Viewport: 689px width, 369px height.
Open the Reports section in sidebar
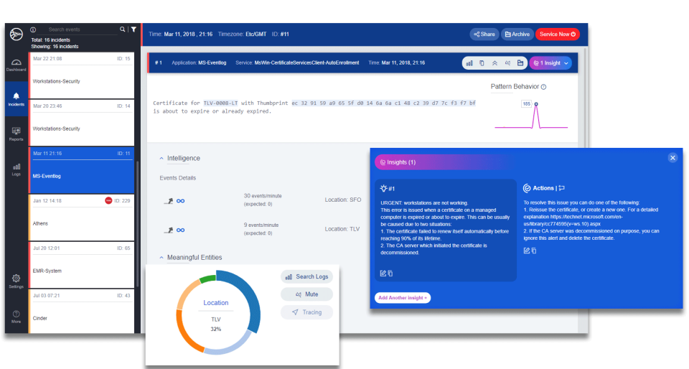17,134
